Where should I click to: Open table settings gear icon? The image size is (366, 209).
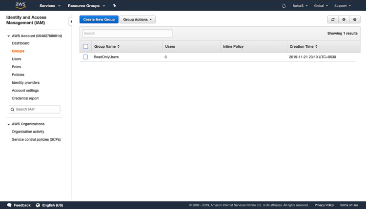pos(344,19)
